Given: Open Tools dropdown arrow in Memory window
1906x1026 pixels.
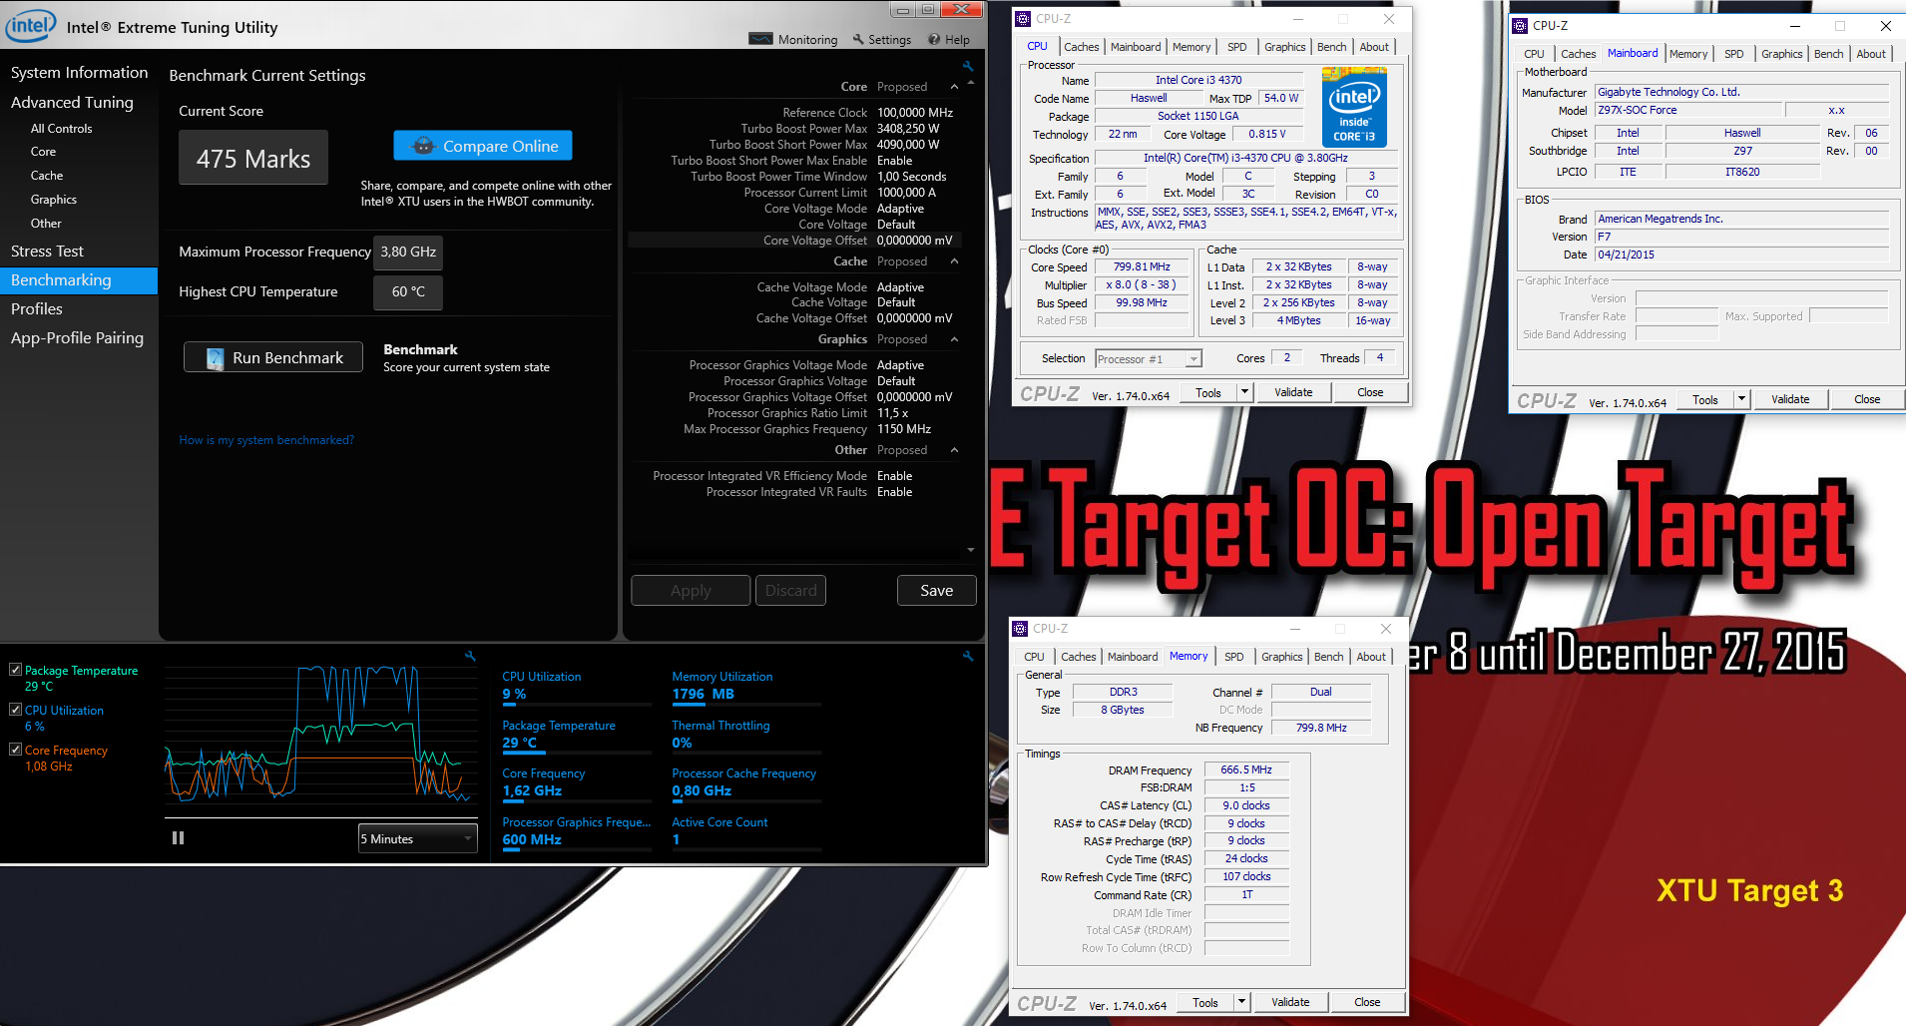Looking at the screenshot, I should (x=1241, y=1002).
